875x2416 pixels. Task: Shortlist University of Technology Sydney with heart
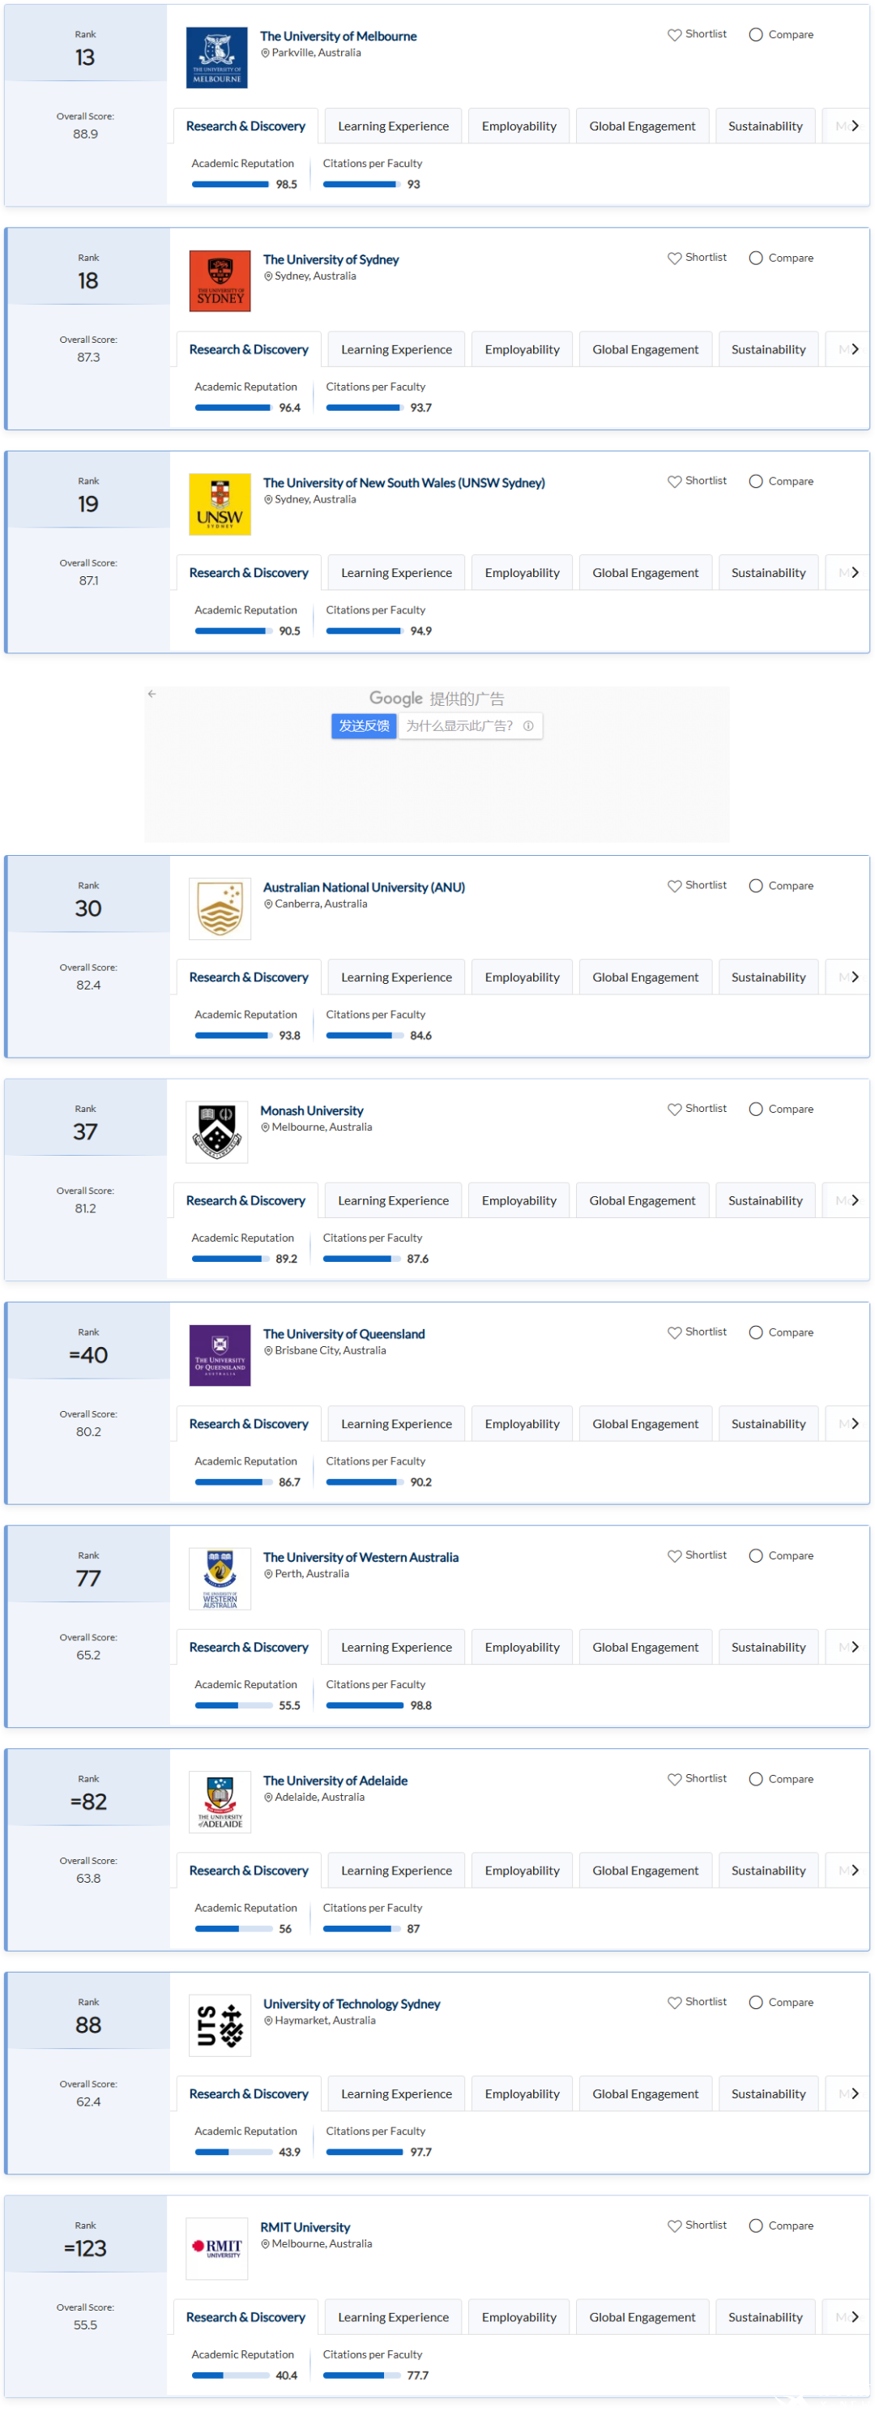coord(674,2002)
